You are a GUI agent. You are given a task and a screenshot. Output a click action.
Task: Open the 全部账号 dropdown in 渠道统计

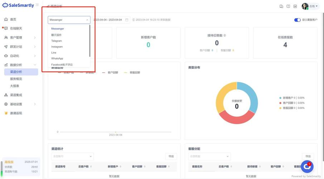coord(72,156)
